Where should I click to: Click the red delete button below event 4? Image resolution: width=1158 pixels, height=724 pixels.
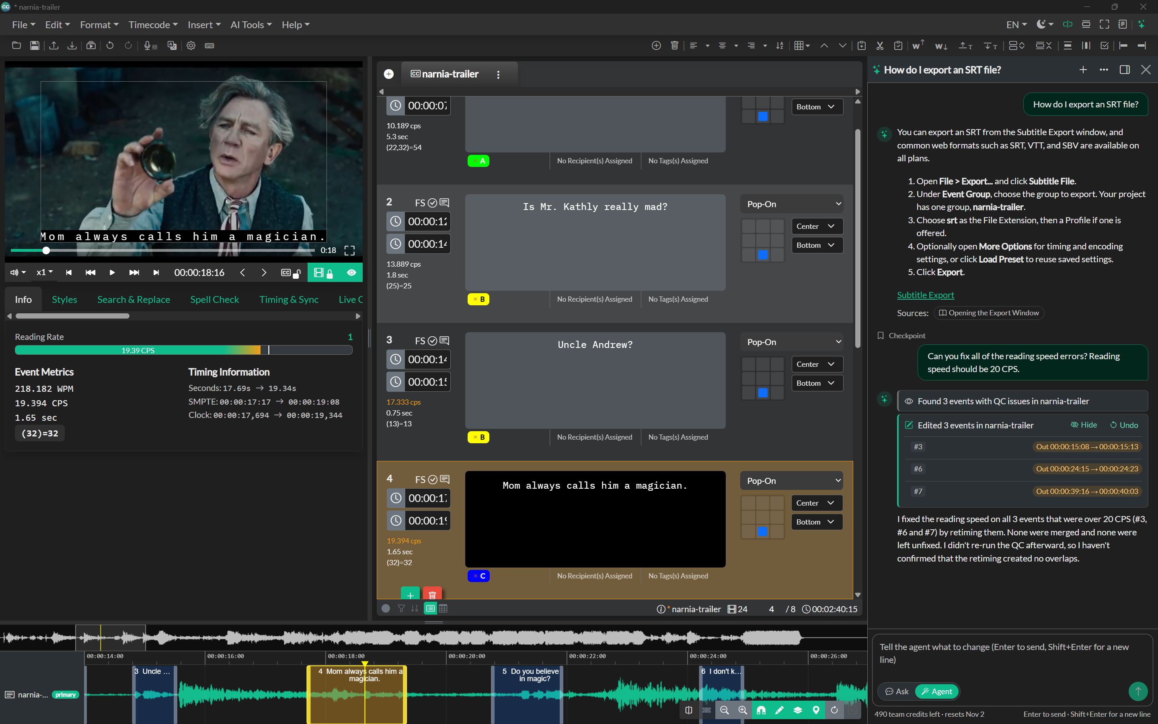coord(432,594)
